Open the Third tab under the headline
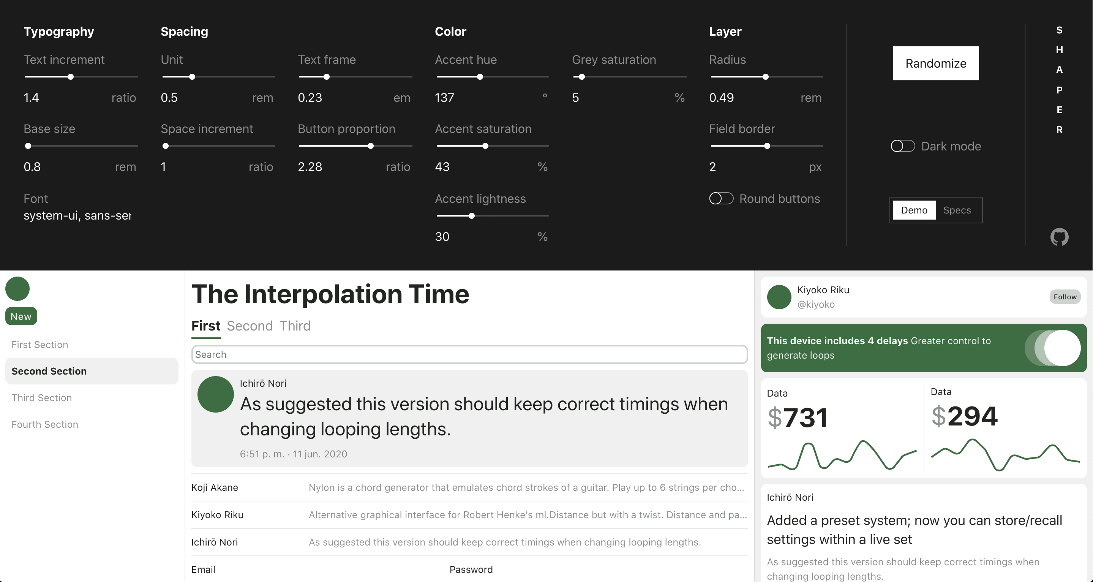 pos(295,326)
